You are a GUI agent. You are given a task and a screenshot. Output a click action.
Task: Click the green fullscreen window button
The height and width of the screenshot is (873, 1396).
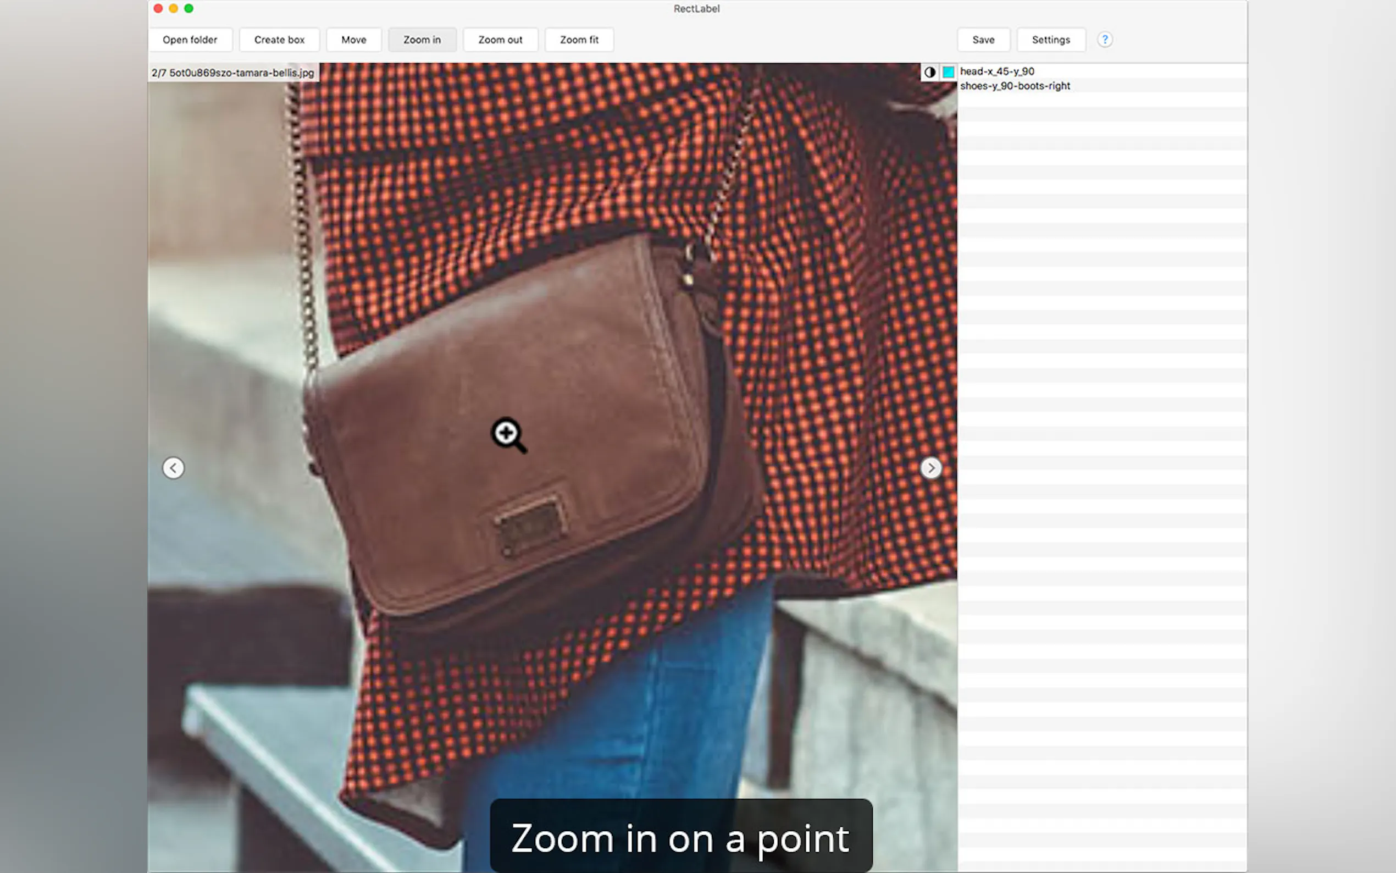click(189, 9)
